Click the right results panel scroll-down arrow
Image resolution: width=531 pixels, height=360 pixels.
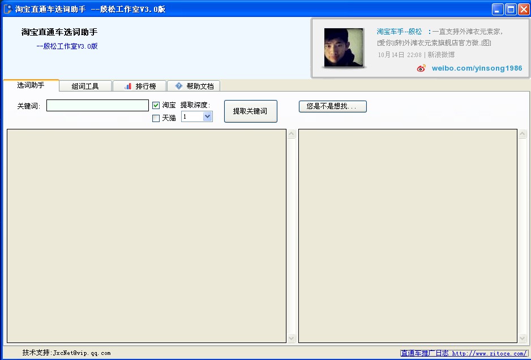tap(523, 338)
